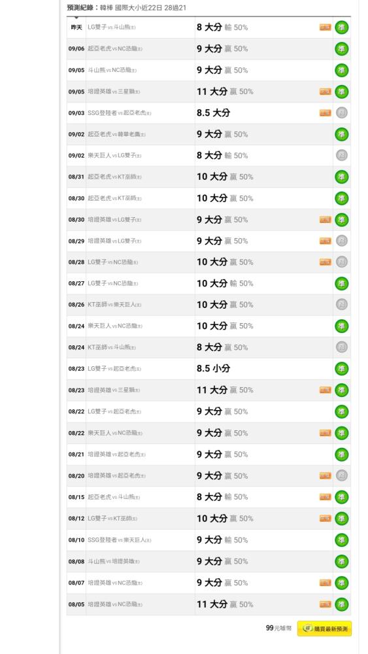Click green 準 icon in 8.5 小分 row
The height and width of the screenshot is (654, 368).
pos(341,369)
